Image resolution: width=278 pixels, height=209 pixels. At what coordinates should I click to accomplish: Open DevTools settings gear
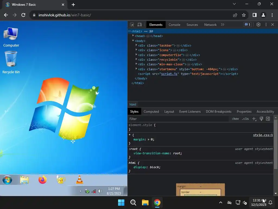click(x=258, y=24)
